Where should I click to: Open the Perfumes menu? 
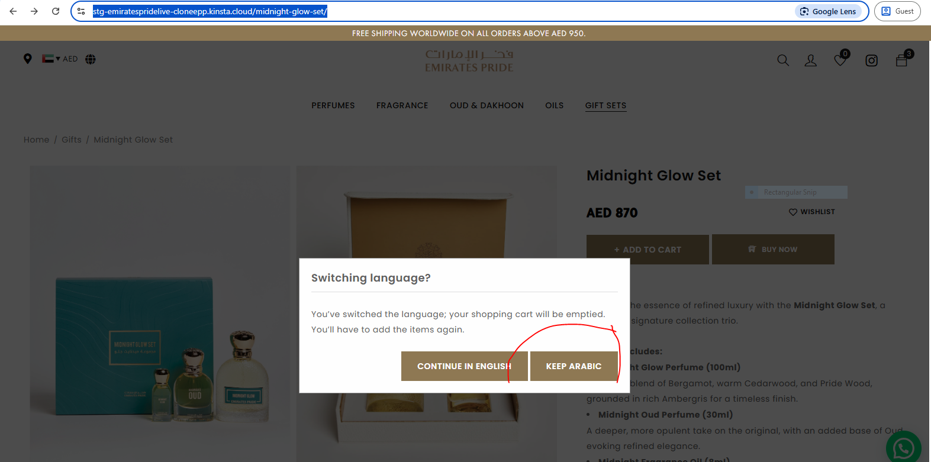[x=333, y=105]
